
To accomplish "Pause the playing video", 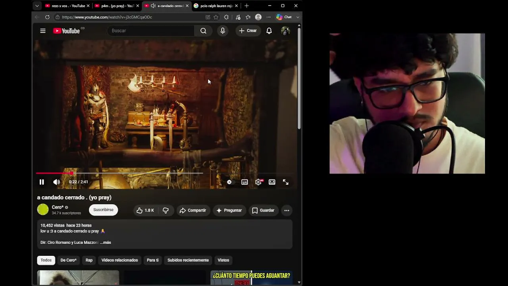I will pyautogui.click(x=42, y=182).
